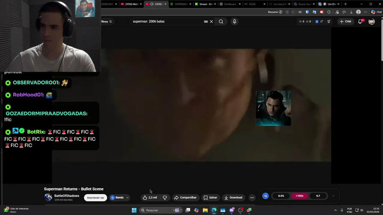Expand the stats panel chevron
The width and height of the screenshot is (383, 215).
coord(333,196)
